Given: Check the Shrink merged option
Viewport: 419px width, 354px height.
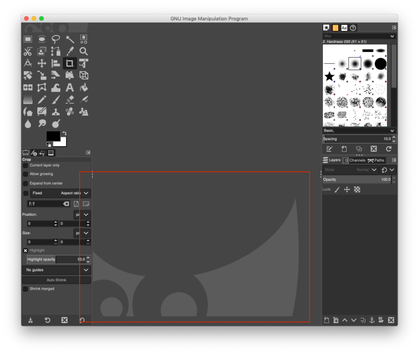Looking at the screenshot, I should point(25,289).
